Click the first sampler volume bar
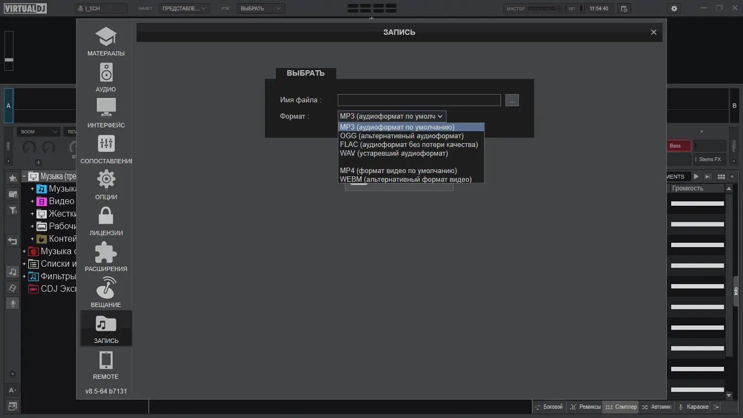 [697, 204]
